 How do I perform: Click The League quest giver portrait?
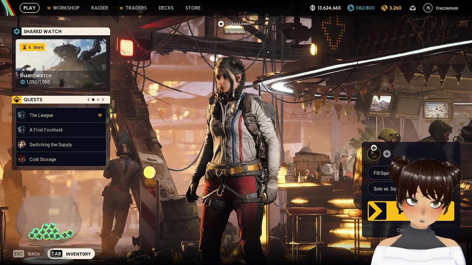coord(22,115)
